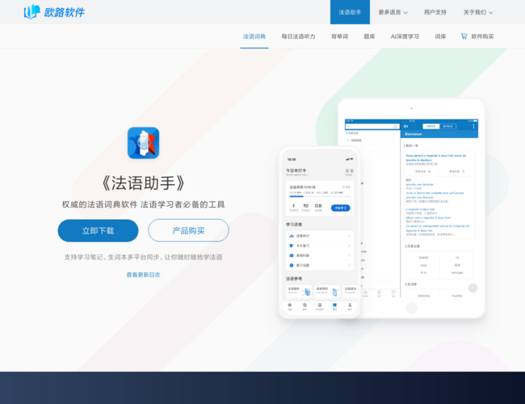Click the shopping cart icon beside 软件购买
Screen dimensions: 525x404
click(464, 36)
